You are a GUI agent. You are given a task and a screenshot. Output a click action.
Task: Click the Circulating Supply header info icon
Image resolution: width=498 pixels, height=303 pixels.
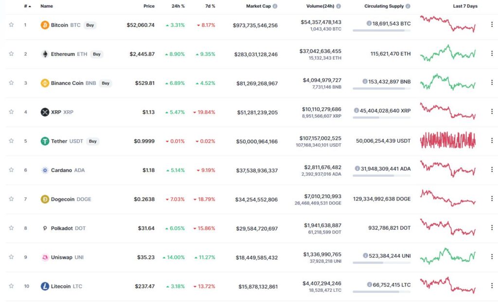[x=408, y=6]
